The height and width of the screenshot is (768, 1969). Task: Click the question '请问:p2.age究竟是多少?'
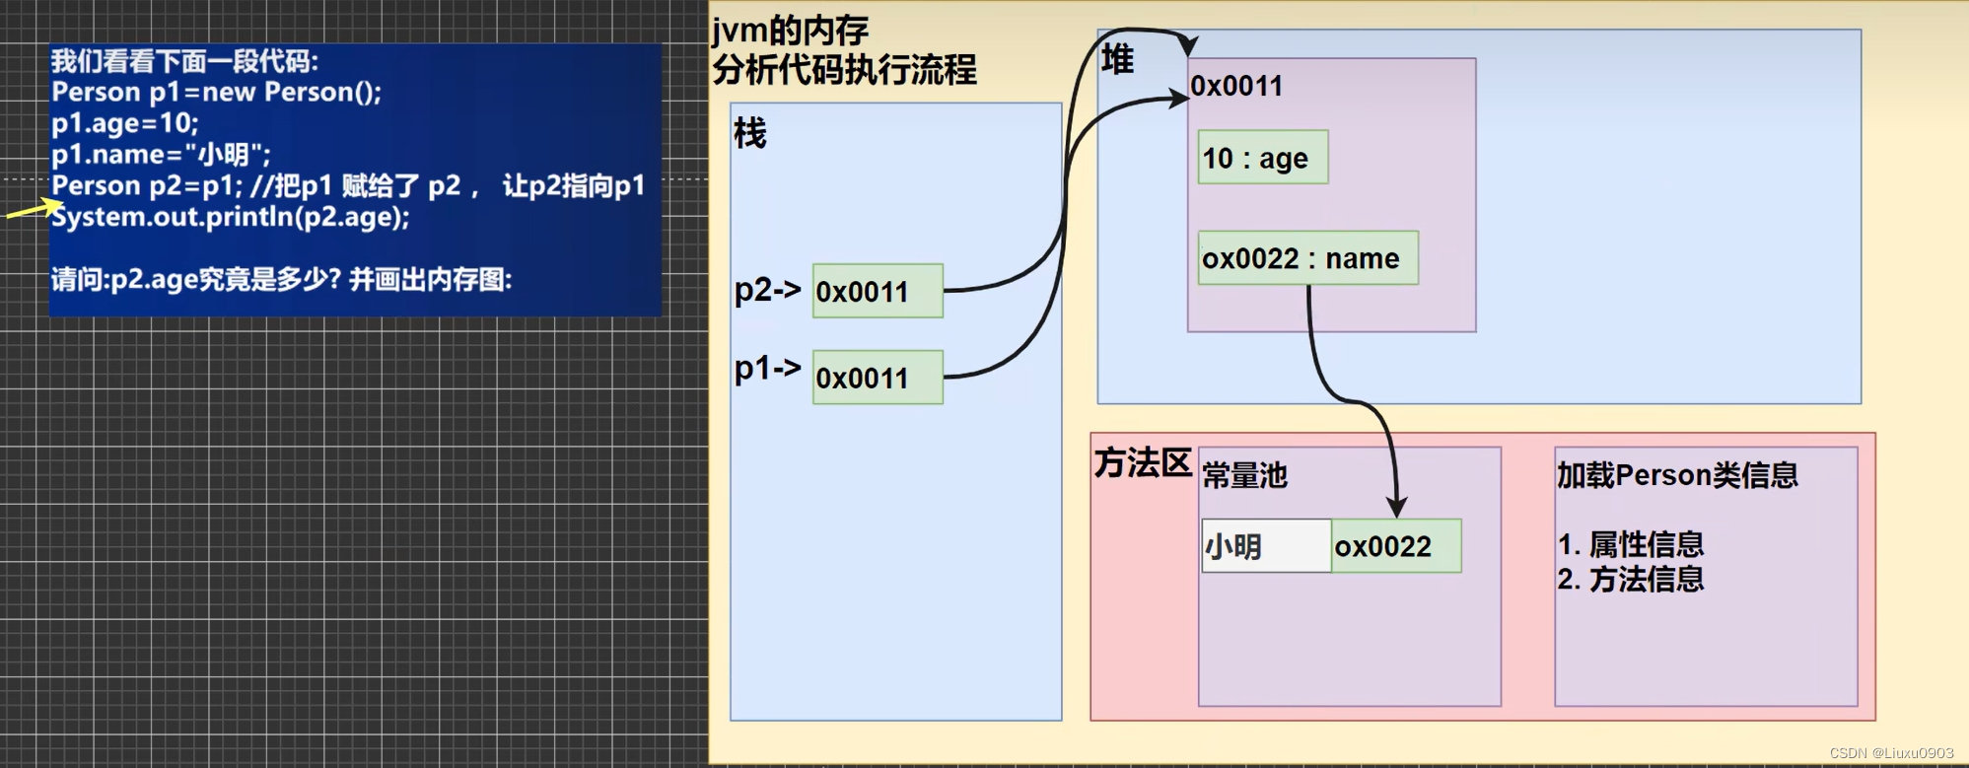pyautogui.click(x=196, y=279)
